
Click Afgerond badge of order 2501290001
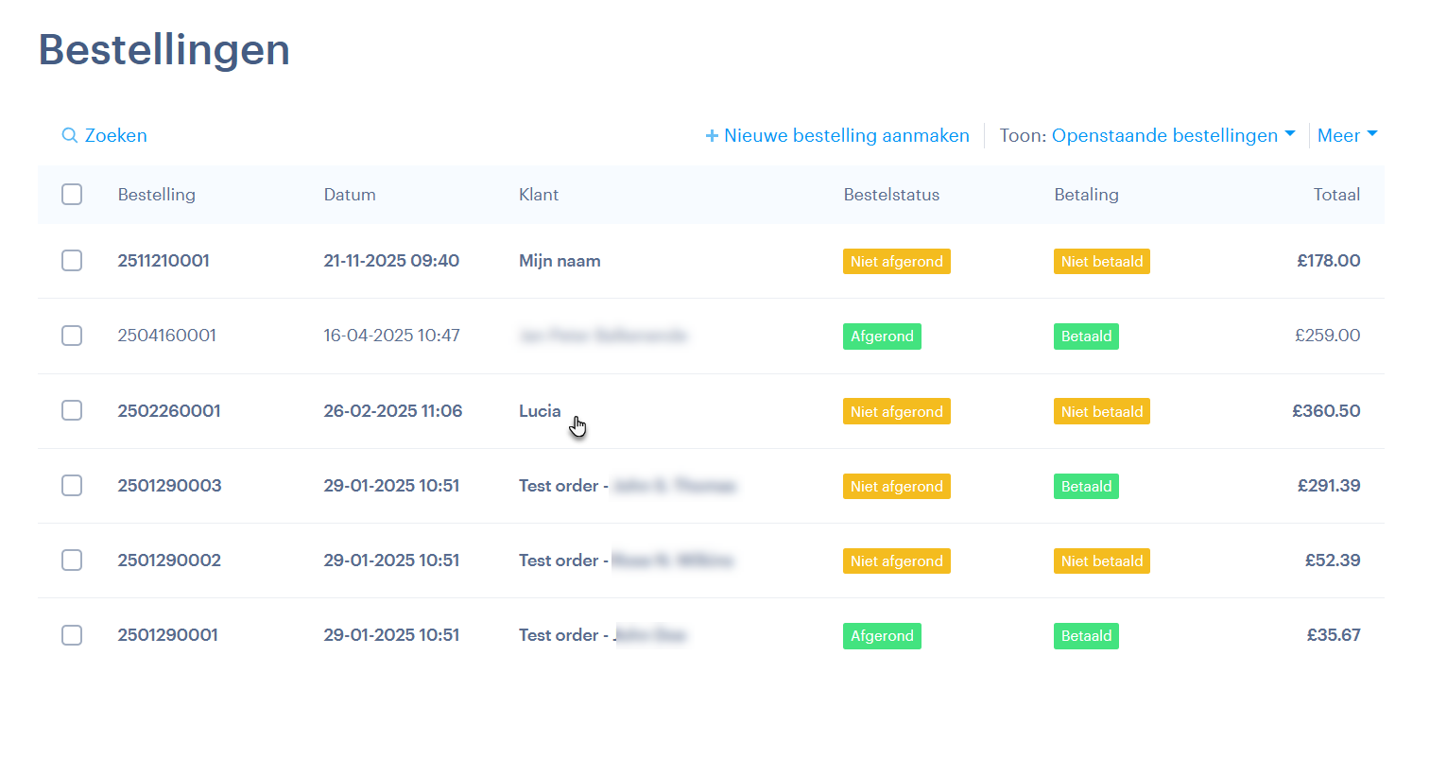(882, 636)
